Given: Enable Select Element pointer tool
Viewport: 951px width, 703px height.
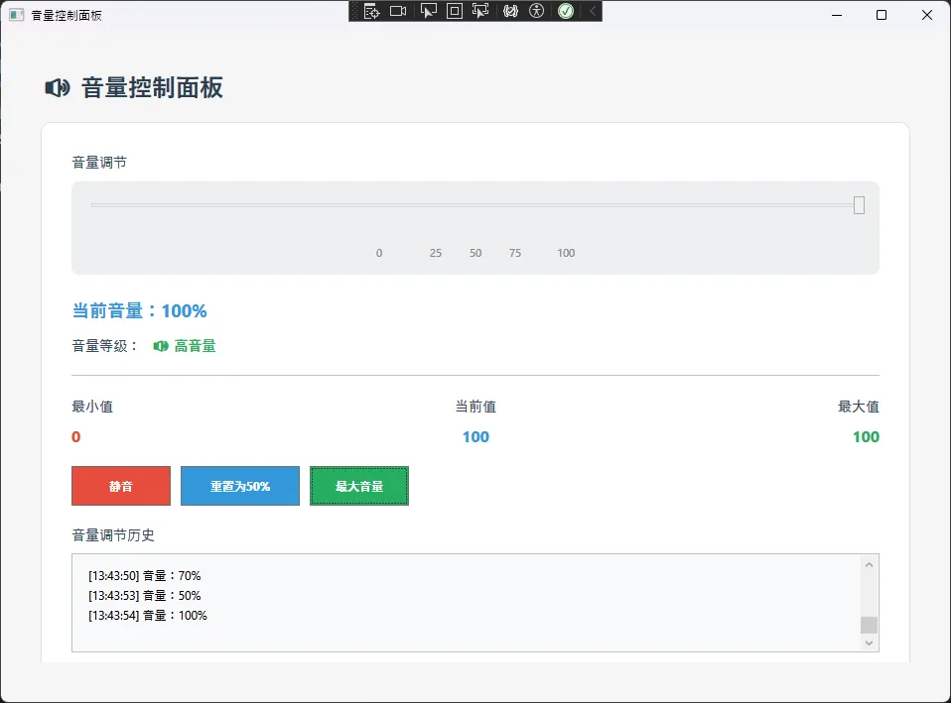Looking at the screenshot, I should point(429,11).
